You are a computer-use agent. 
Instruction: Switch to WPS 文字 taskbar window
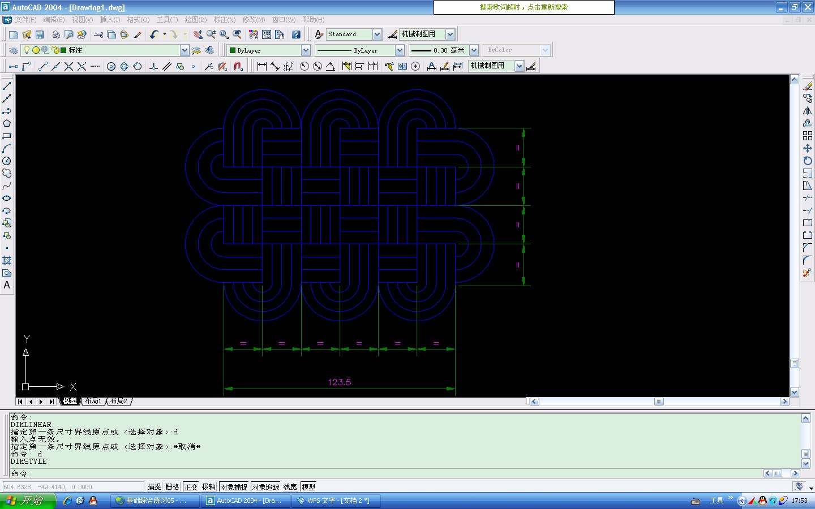(x=335, y=501)
